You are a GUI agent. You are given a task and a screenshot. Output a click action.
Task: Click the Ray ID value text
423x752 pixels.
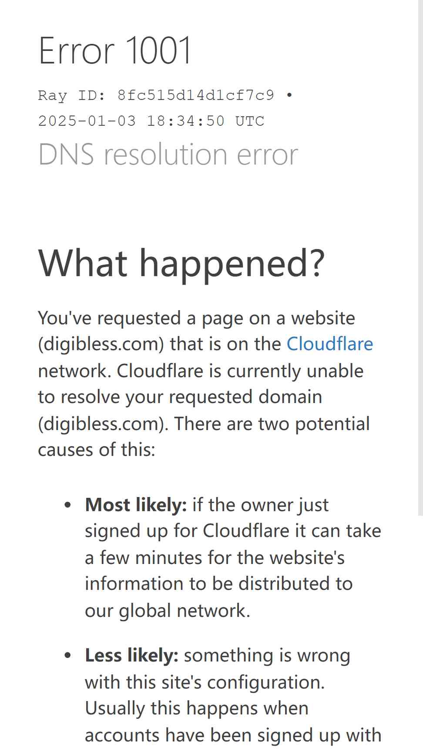[x=196, y=95]
